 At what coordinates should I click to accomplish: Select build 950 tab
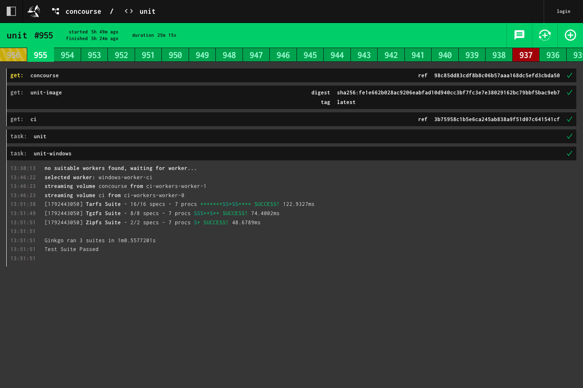(x=175, y=55)
